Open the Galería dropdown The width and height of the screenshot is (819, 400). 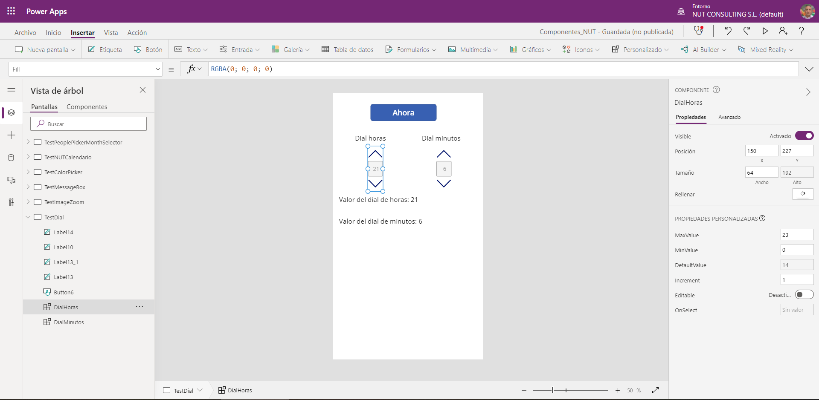(290, 49)
